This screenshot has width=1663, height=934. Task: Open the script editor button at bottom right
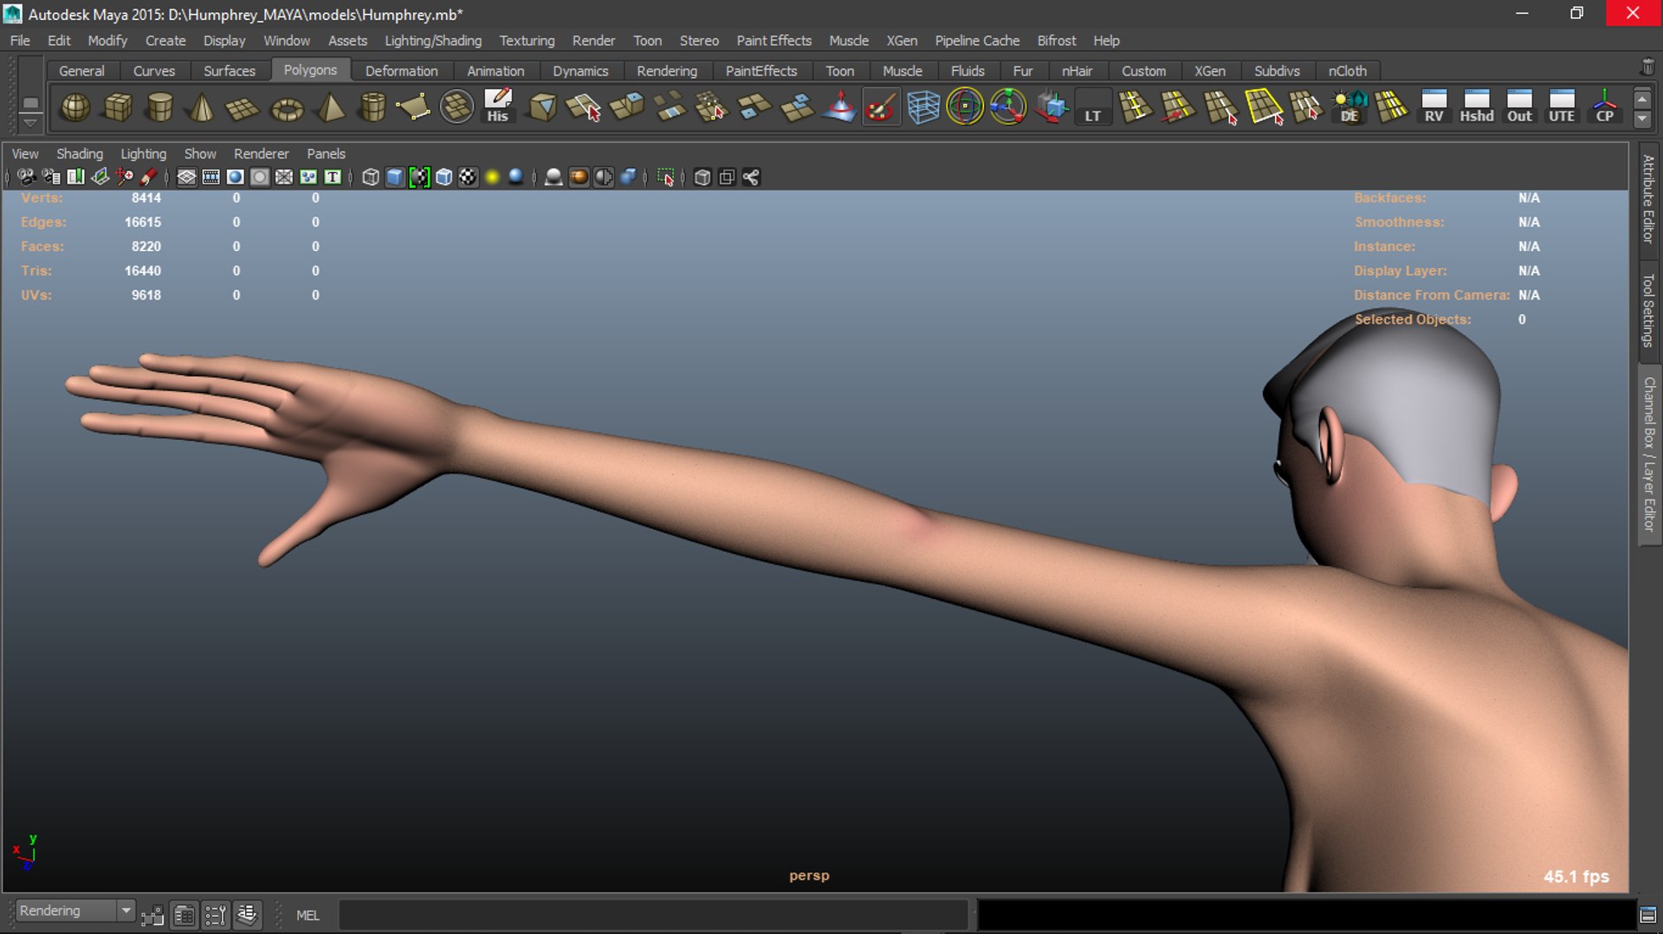1649,915
